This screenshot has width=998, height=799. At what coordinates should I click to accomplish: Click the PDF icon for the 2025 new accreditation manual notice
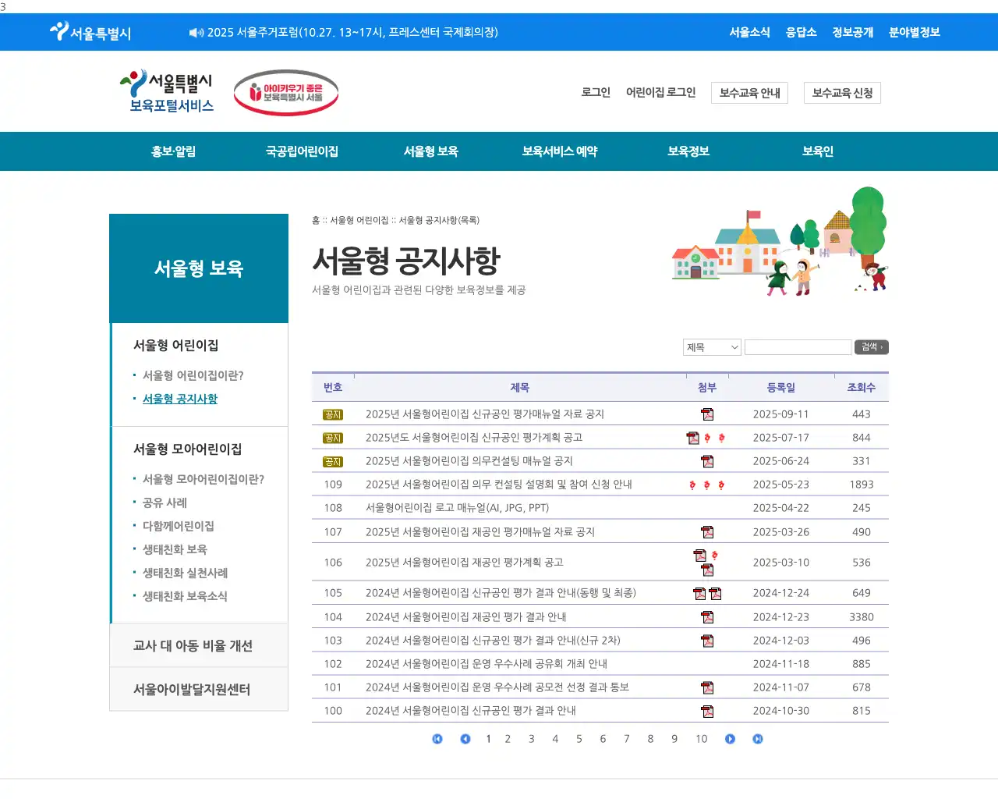click(707, 414)
